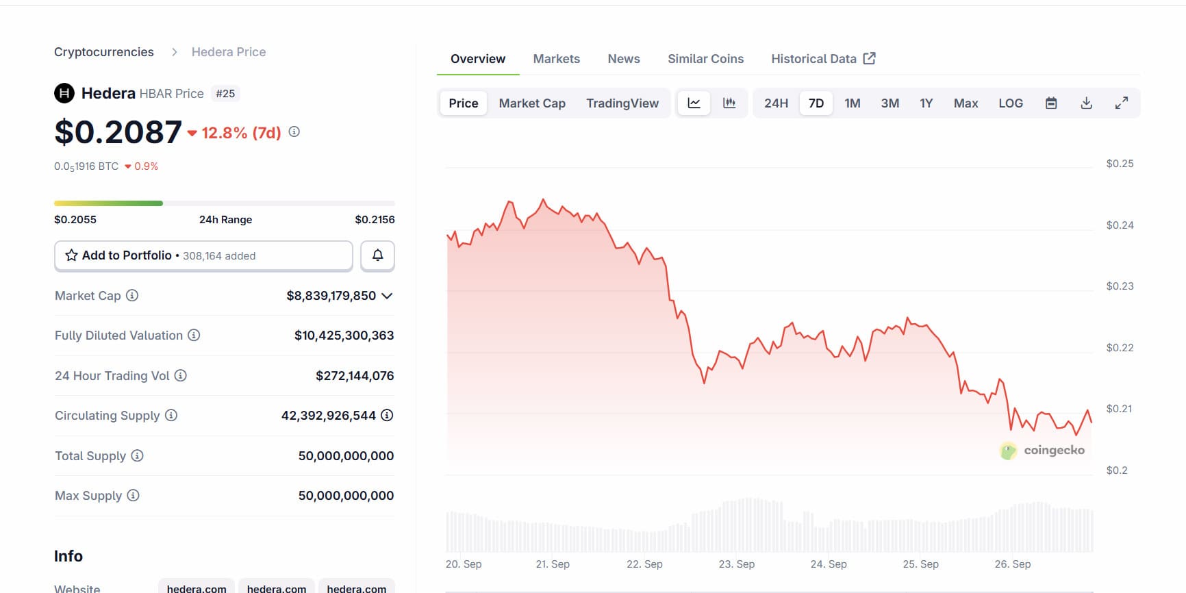Open Circulating Supply label info icon
Image resolution: width=1186 pixels, height=593 pixels.
pyautogui.click(x=171, y=415)
